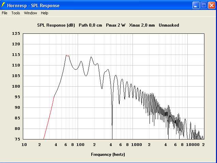
Task: Click the 1000 frequency axis label
Action: [x=137, y=145]
